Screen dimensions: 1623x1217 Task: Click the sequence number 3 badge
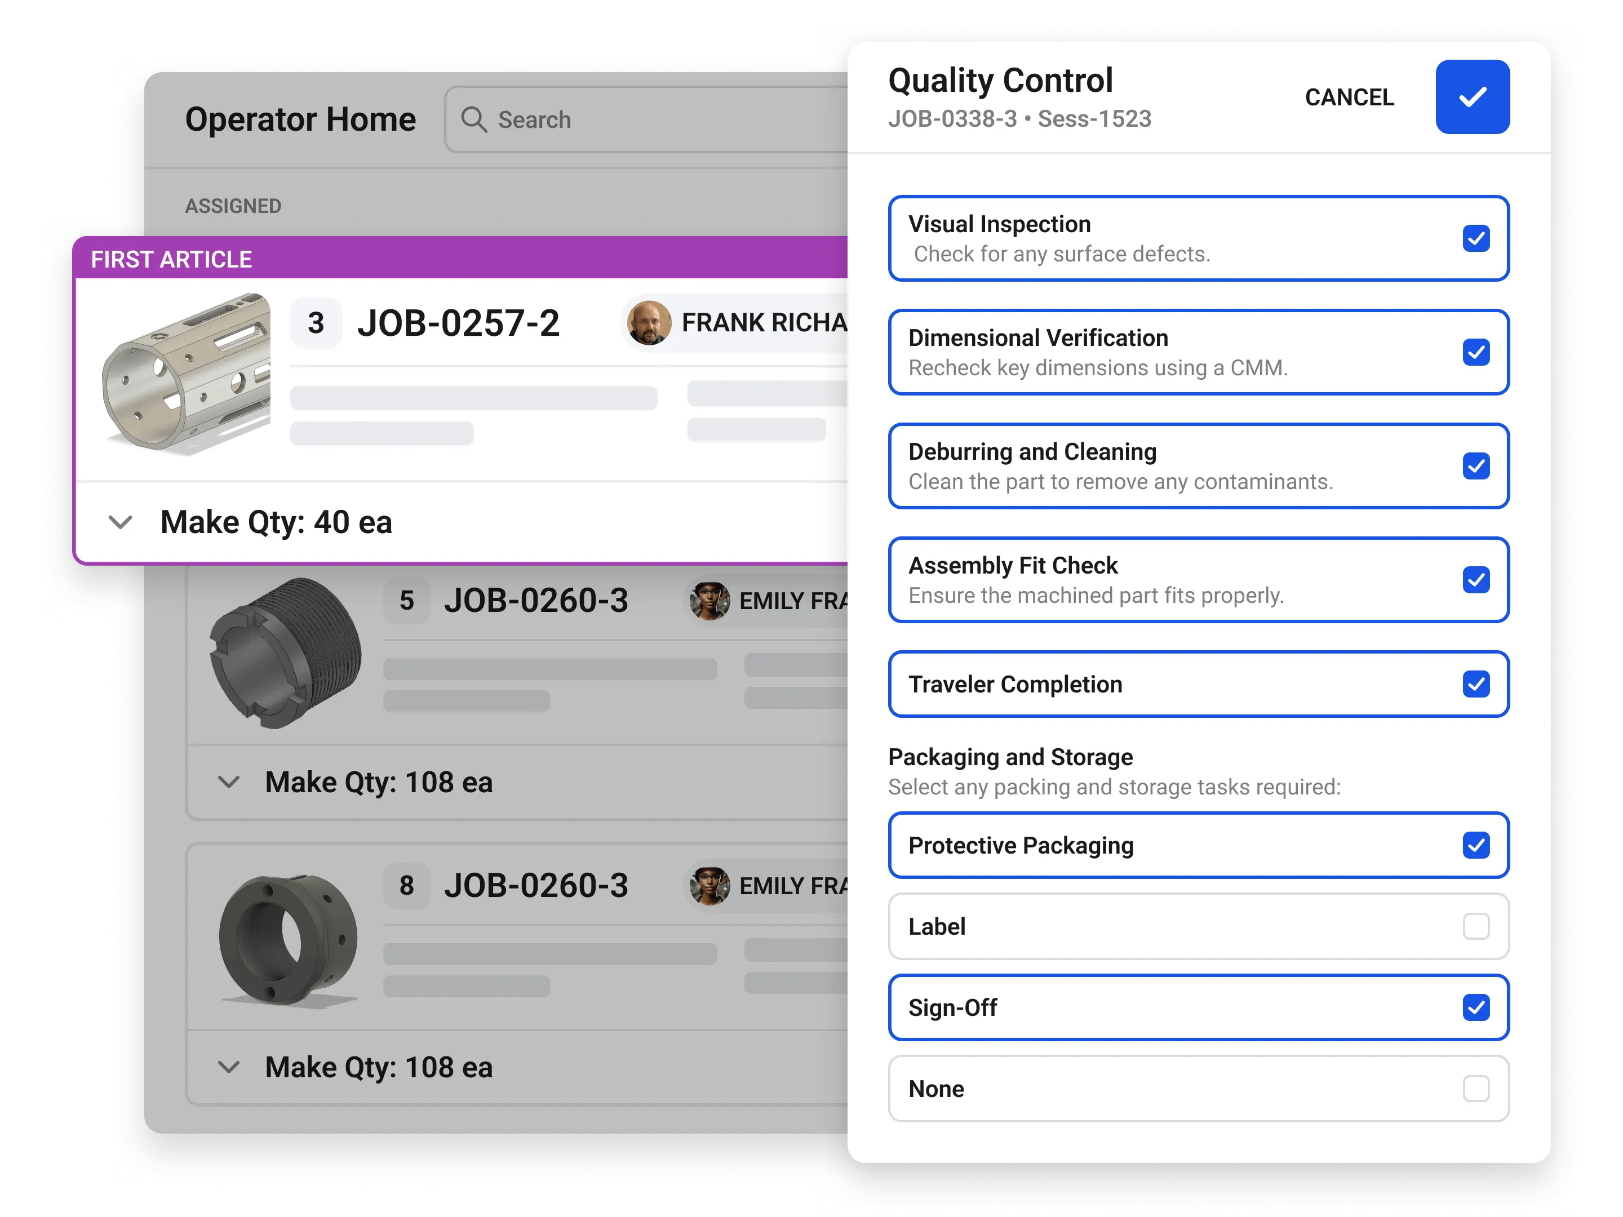tap(316, 323)
